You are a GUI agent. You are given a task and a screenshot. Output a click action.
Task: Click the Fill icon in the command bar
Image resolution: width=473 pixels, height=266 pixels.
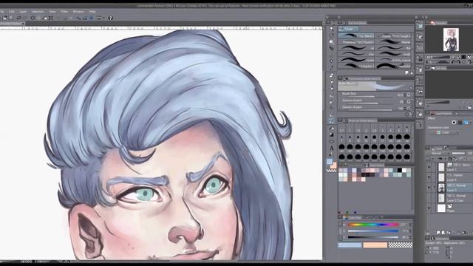(44, 18)
